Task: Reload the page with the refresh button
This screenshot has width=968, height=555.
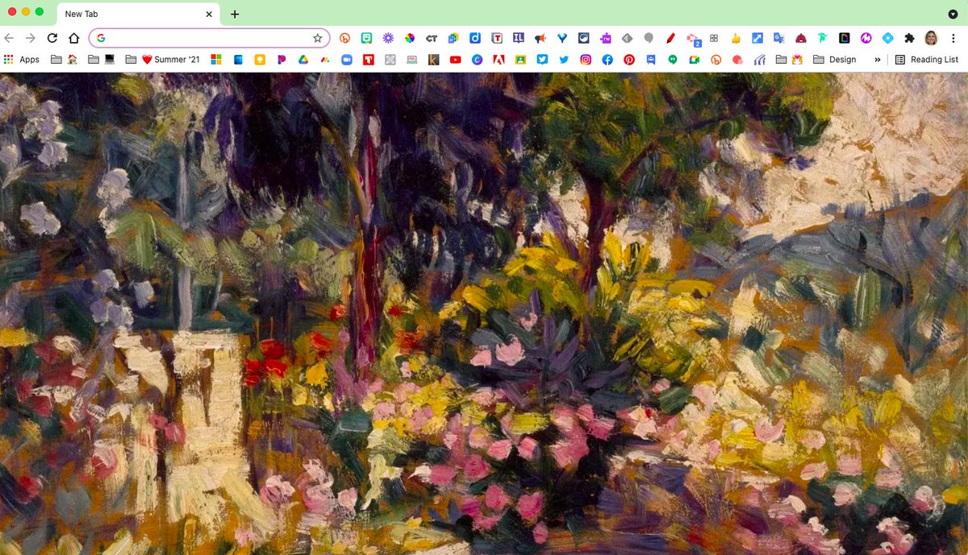Action: click(x=52, y=38)
